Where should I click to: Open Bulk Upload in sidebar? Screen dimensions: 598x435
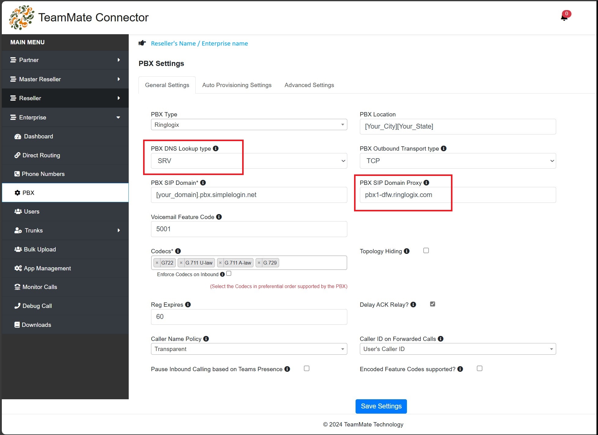65,249
